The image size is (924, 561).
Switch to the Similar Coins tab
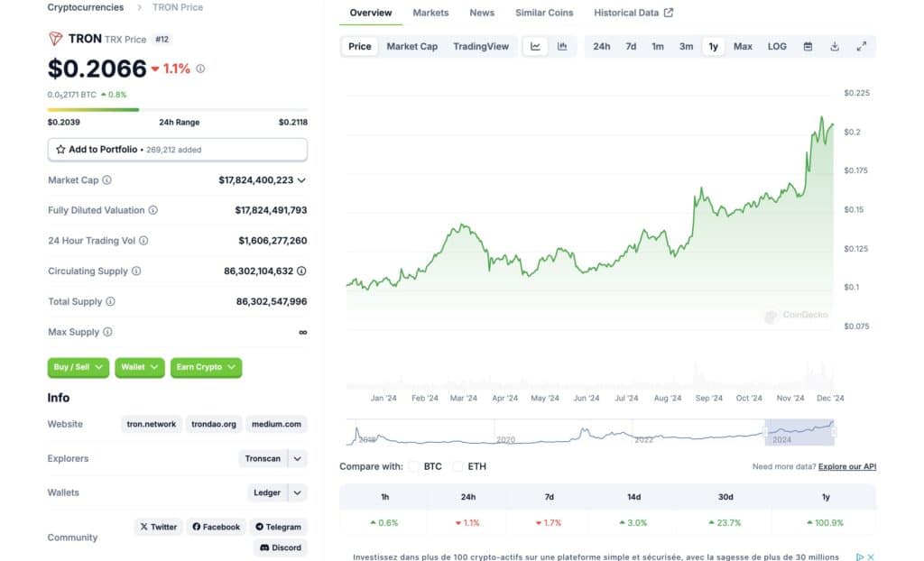(544, 13)
